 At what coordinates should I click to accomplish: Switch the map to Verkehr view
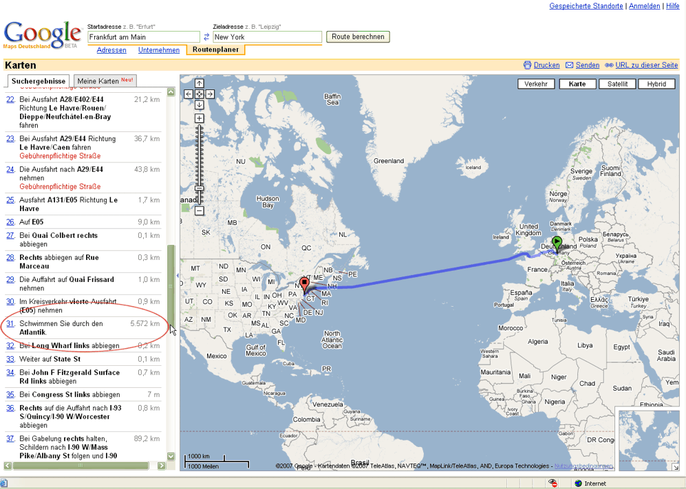(x=536, y=84)
